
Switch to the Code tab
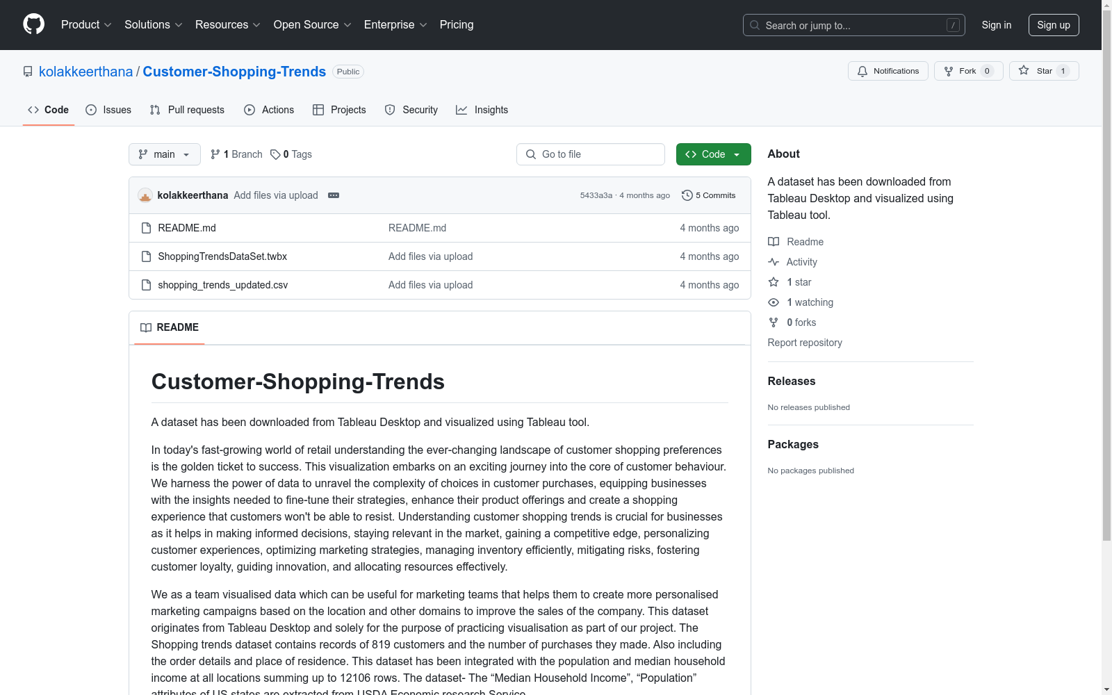[49, 110]
